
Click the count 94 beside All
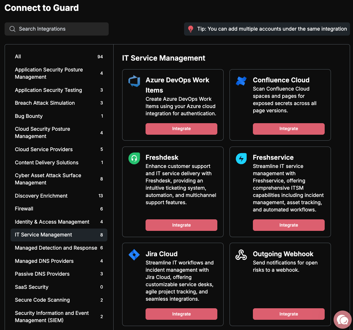pyautogui.click(x=100, y=57)
